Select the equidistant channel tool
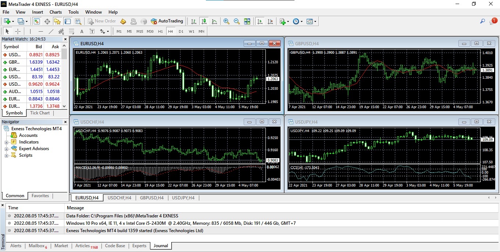500x252 pixels. (61, 31)
